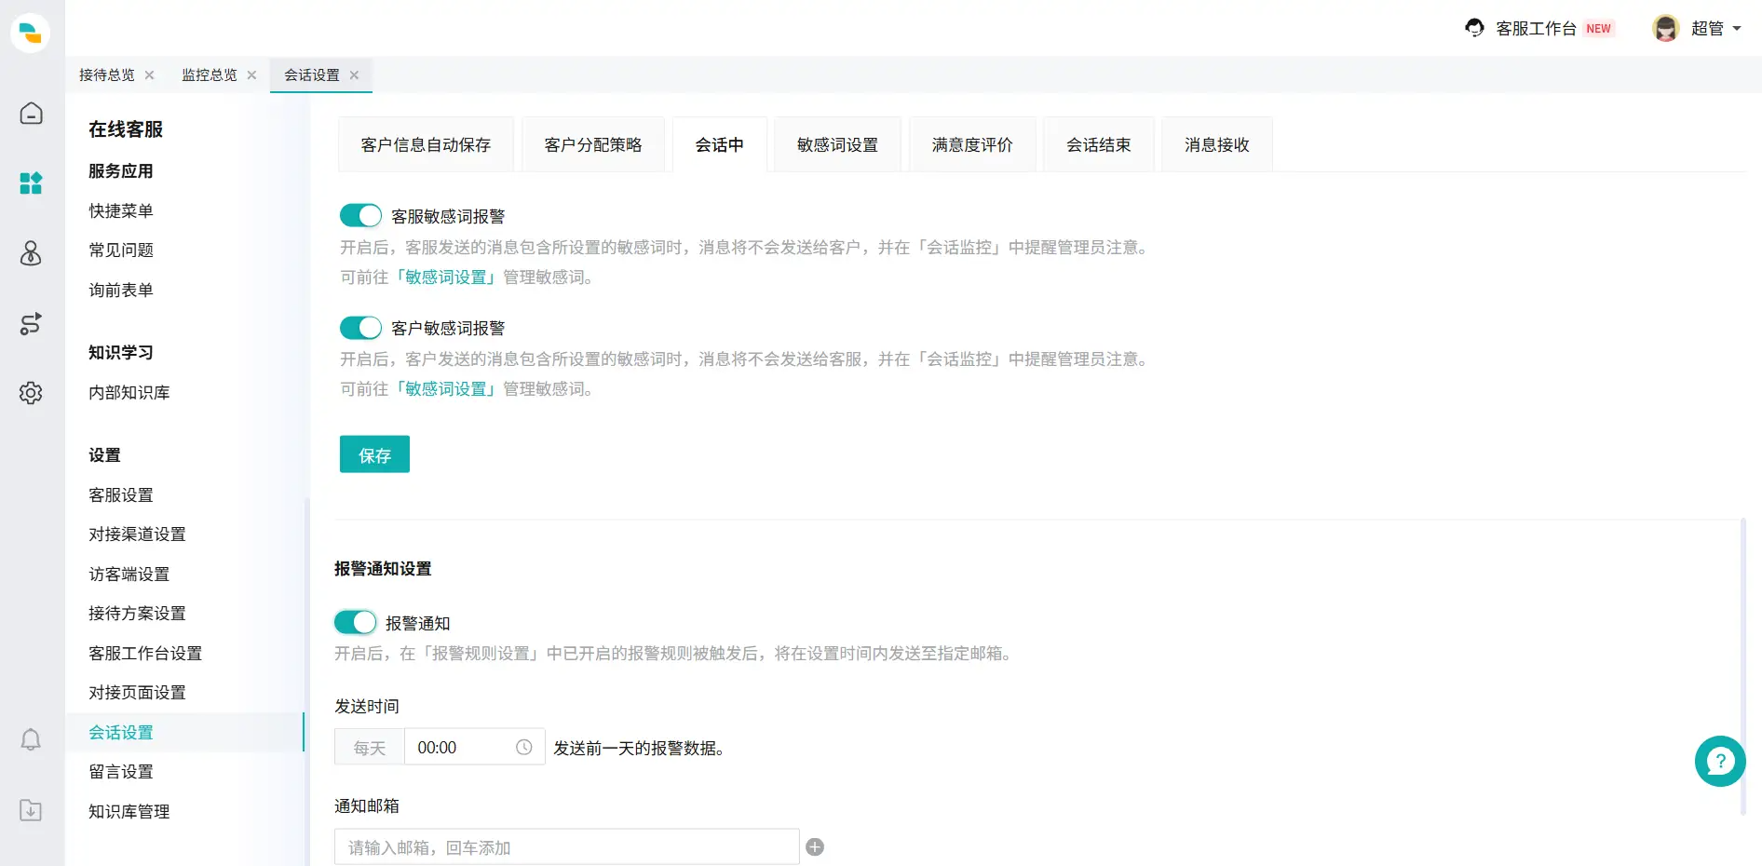Close the 接待总览 tab
Image resolution: width=1762 pixels, height=866 pixels.
(x=149, y=75)
